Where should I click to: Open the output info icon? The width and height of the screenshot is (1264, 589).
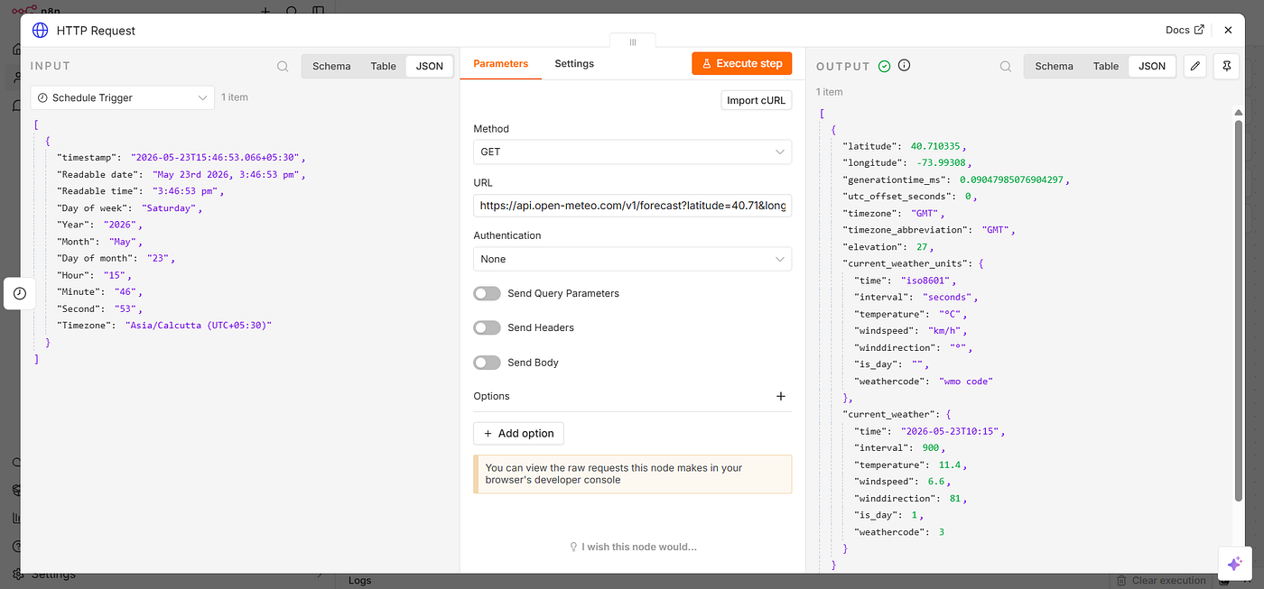click(x=904, y=66)
